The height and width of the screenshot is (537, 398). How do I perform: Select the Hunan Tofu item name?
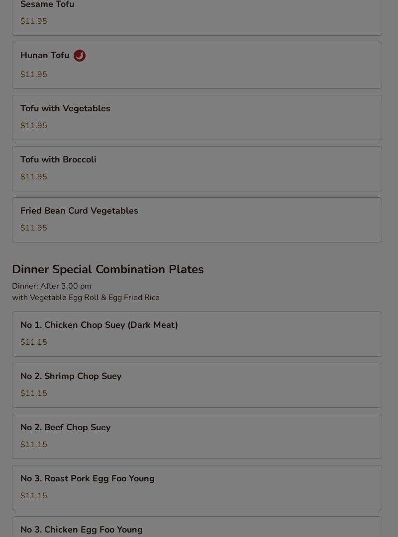[45, 55]
